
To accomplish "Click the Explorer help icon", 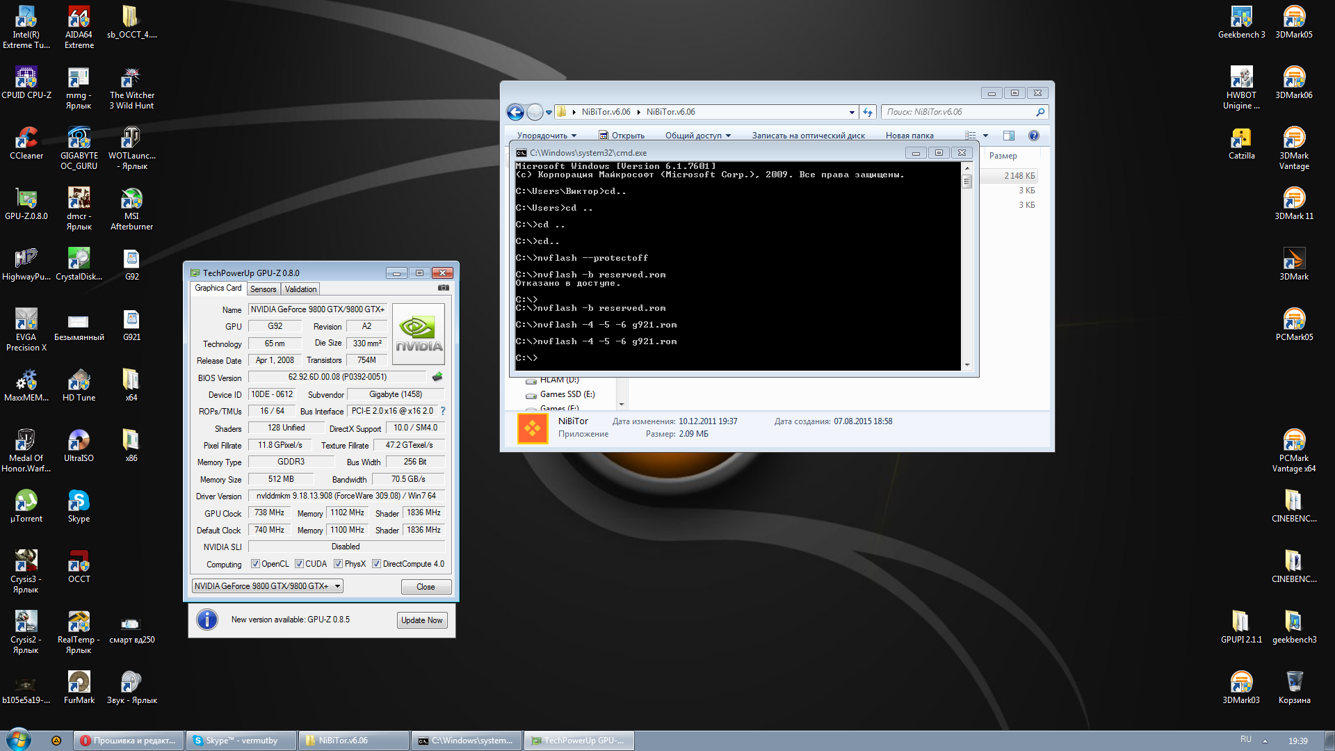I will [x=1034, y=136].
